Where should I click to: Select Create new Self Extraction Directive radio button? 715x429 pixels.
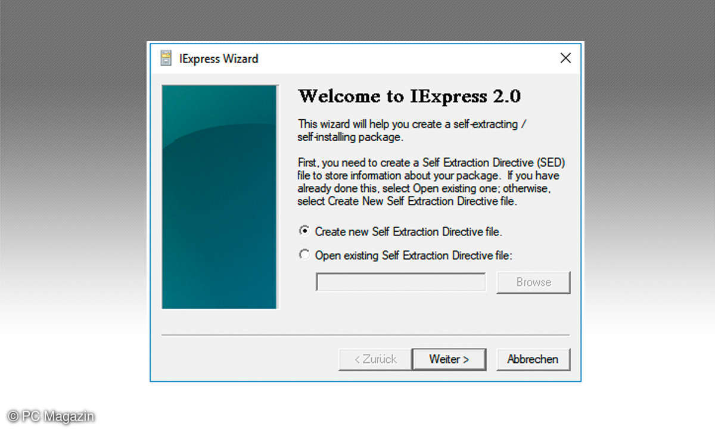point(305,231)
